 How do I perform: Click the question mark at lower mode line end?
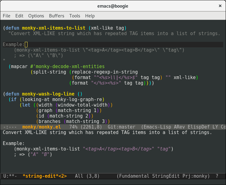(x=217, y=176)
